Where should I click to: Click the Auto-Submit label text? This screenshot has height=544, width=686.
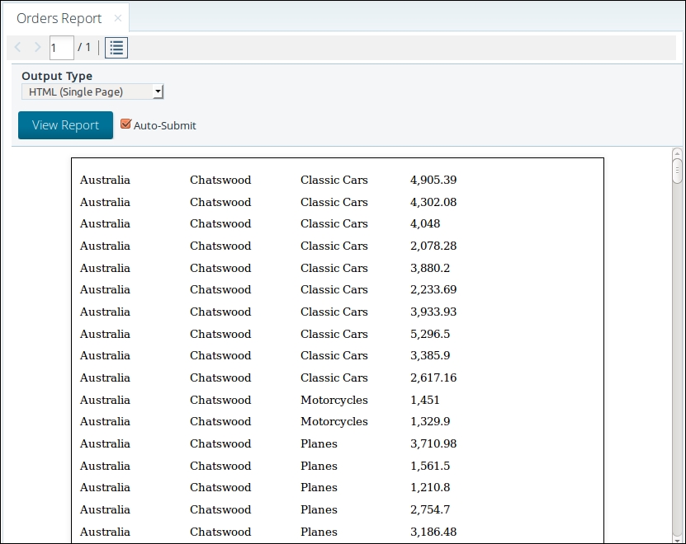tap(165, 125)
